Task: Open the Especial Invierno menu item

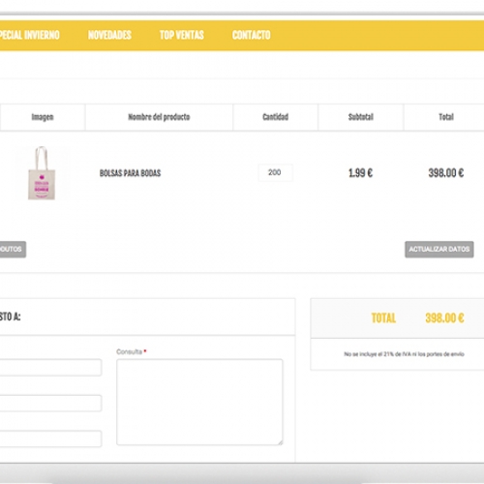Action: point(30,35)
